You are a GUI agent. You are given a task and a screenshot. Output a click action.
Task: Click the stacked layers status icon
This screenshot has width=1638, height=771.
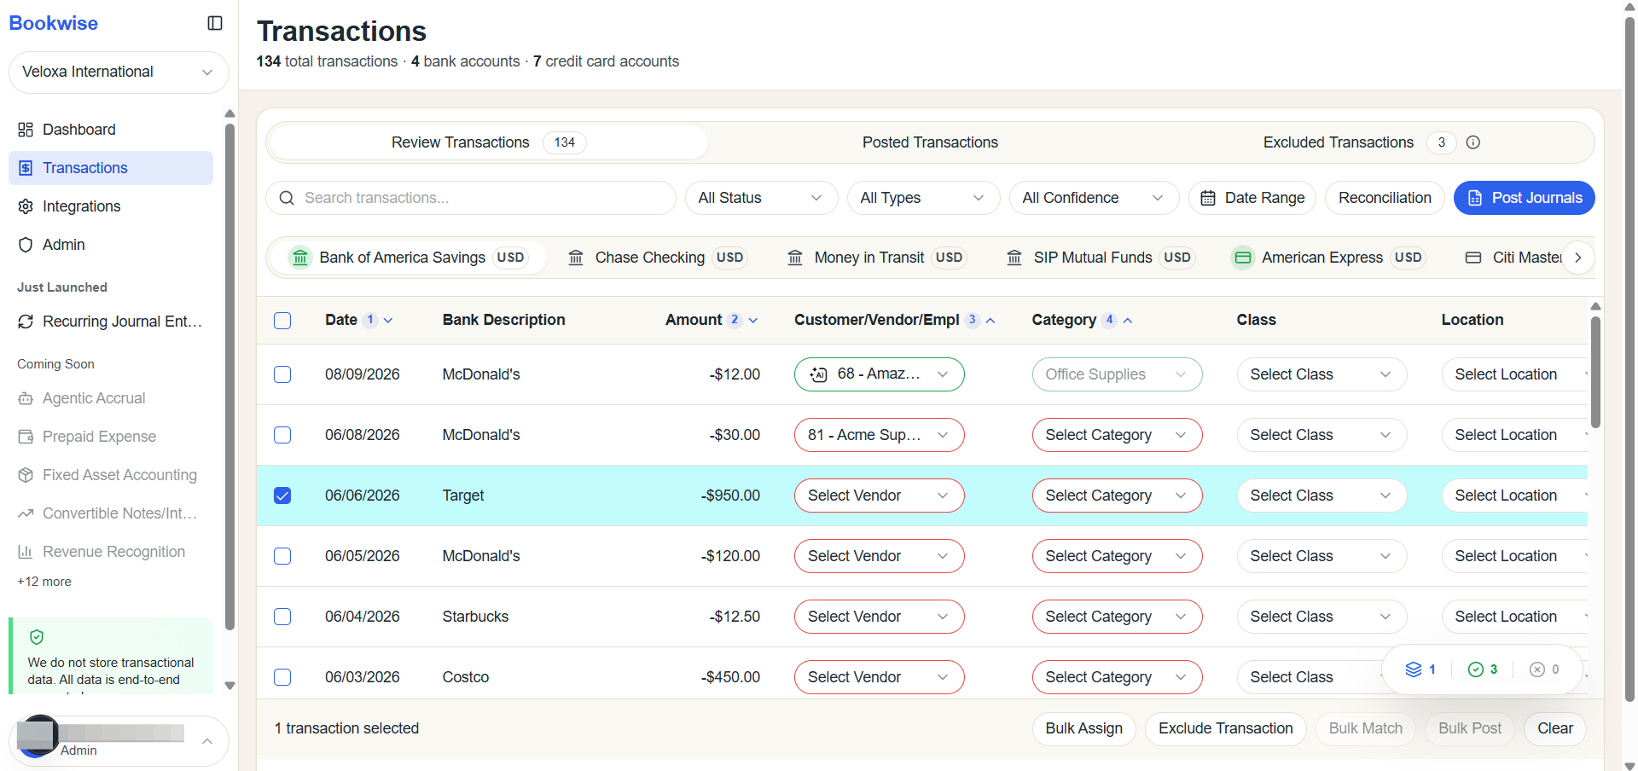click(1414, 670)
